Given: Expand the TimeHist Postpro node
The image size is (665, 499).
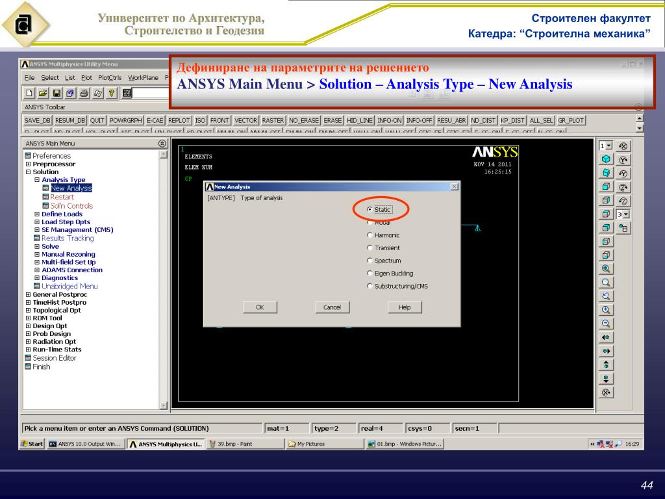Looking at the screenshot, I should [x=28, y=302].
